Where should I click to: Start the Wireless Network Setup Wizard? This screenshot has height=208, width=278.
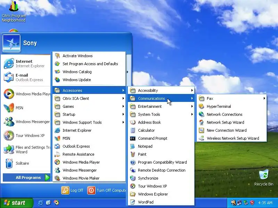[231, 138]
